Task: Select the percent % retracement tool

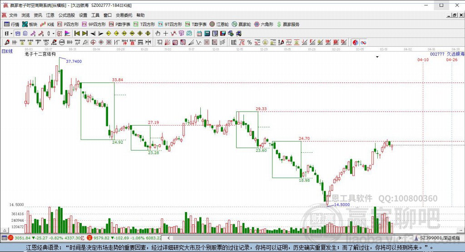Action: click(249, 42)
